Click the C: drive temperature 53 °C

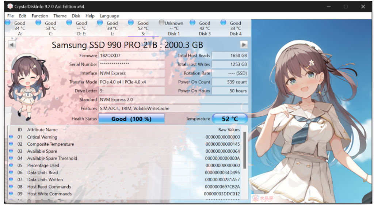[50, 28]
